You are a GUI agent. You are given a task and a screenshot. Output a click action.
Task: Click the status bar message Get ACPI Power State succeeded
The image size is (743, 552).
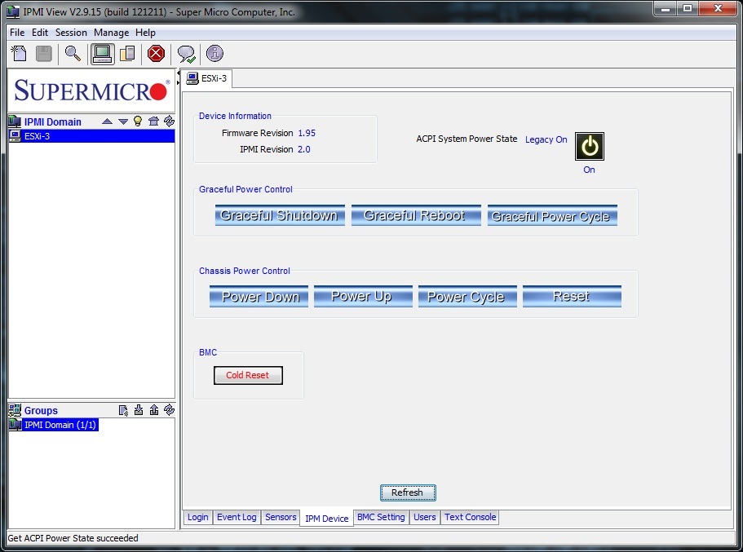tap(73, 538)
